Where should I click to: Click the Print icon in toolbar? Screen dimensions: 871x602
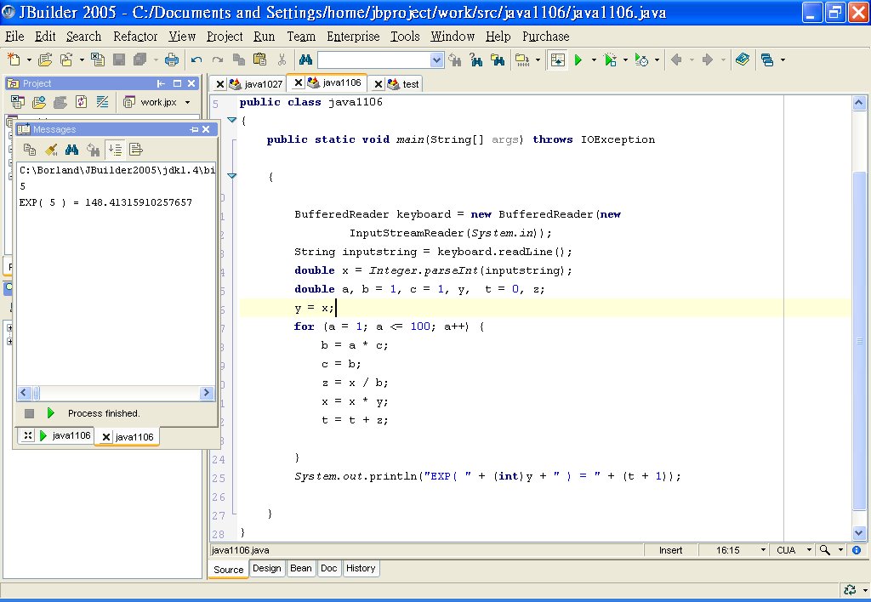click(172, 60)
